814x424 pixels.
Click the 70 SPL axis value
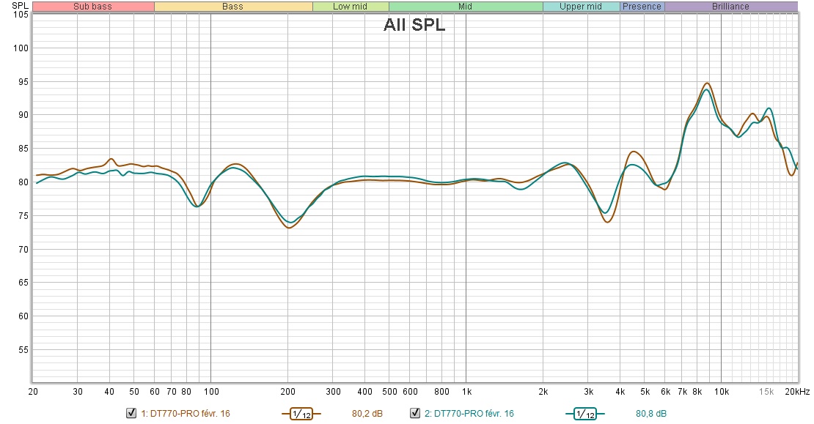coord(23,249)
